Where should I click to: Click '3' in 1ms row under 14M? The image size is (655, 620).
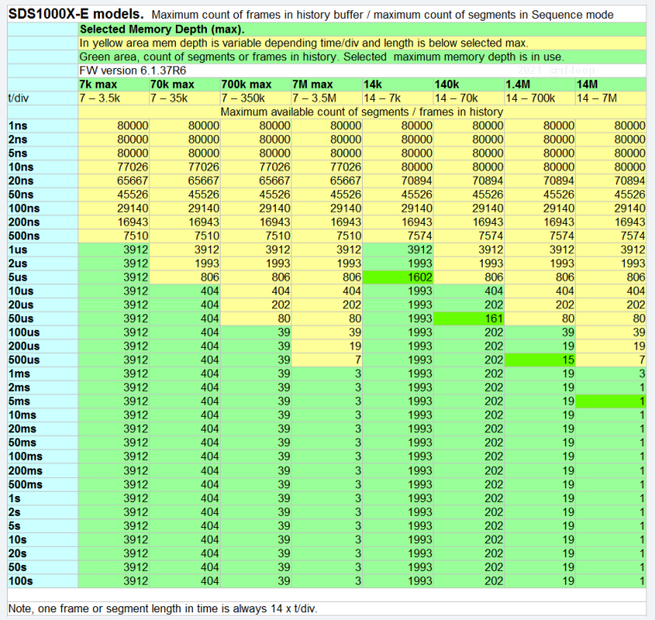611,374
